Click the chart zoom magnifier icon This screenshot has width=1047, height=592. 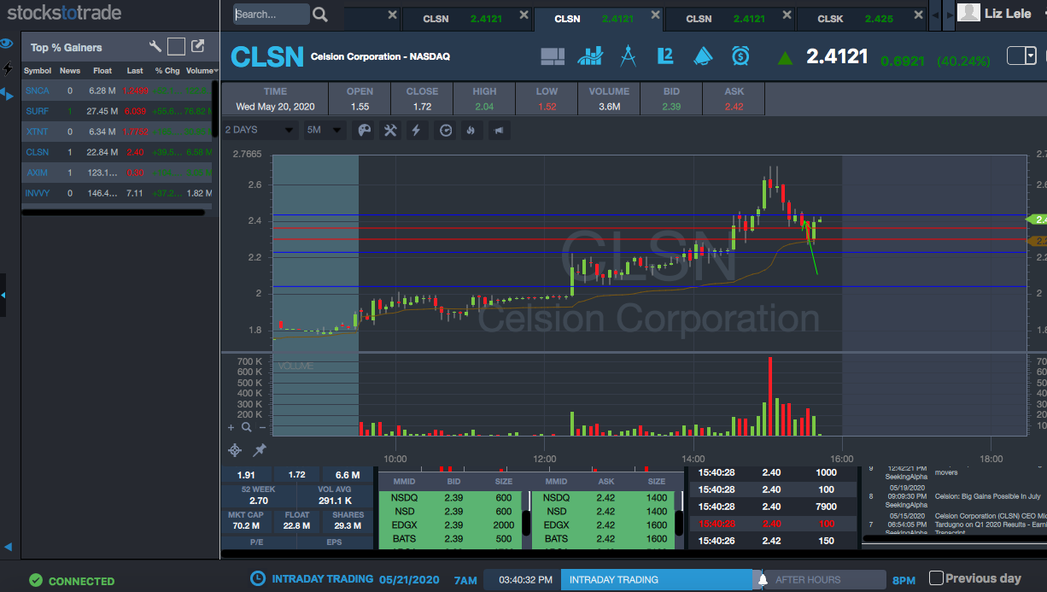click(247, 427)
